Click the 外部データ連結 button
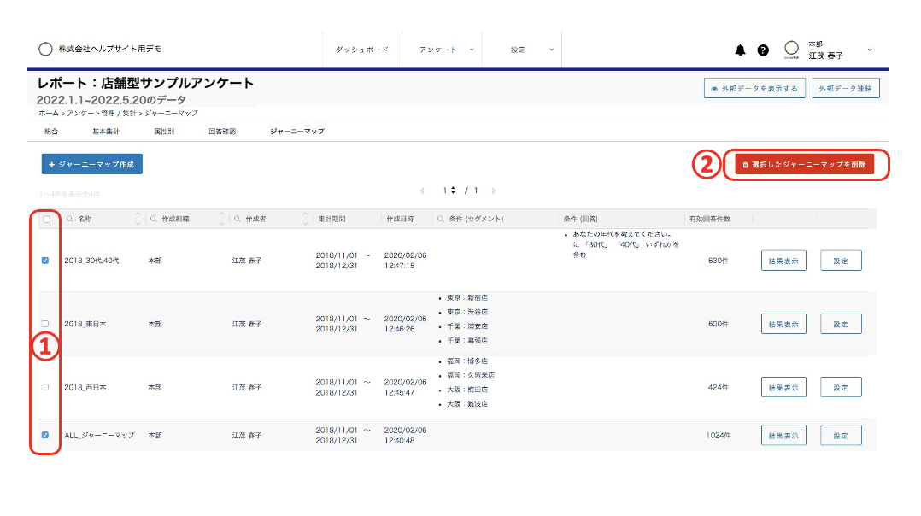Viewport: 921px width, 516px height. pyautogui.click(x=845, y=89)
